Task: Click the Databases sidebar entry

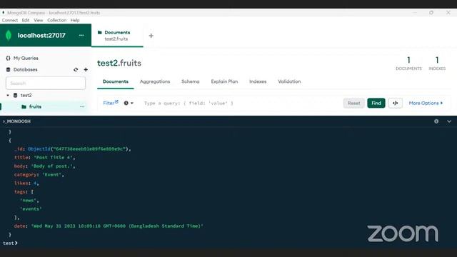Action: (26, 70)
